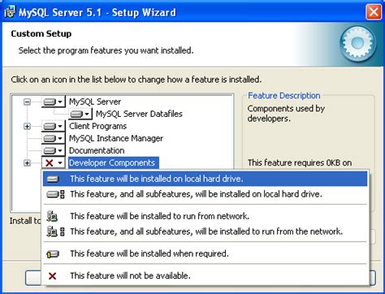Select the MySQL Server Datafiles label
The width and height of the screenshot is (385, 294).
coord(139,114)
